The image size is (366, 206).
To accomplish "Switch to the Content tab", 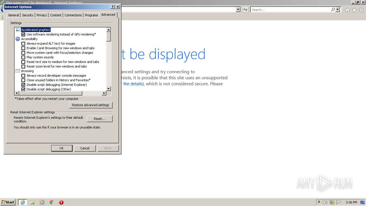I will 56,15.
